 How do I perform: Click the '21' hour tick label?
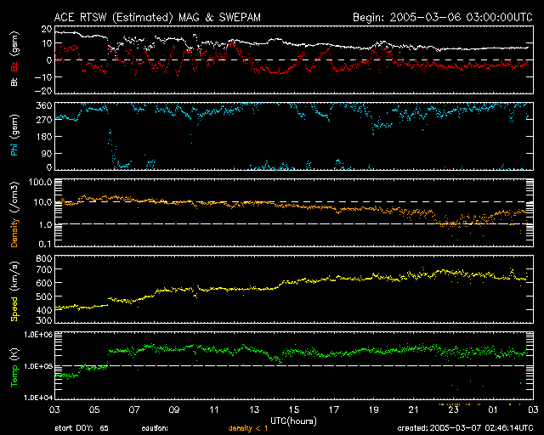pos(414,410)
